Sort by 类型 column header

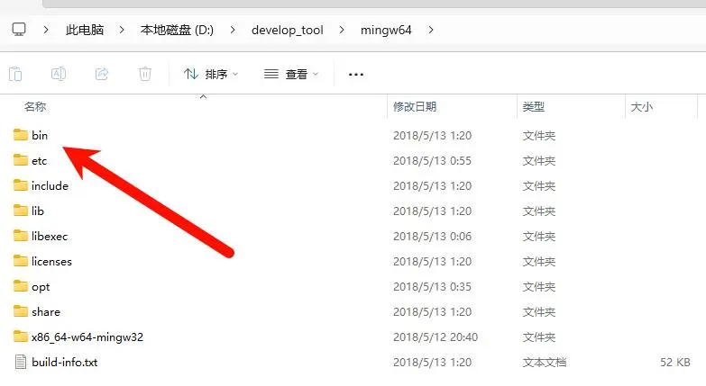tap(534, 107)
